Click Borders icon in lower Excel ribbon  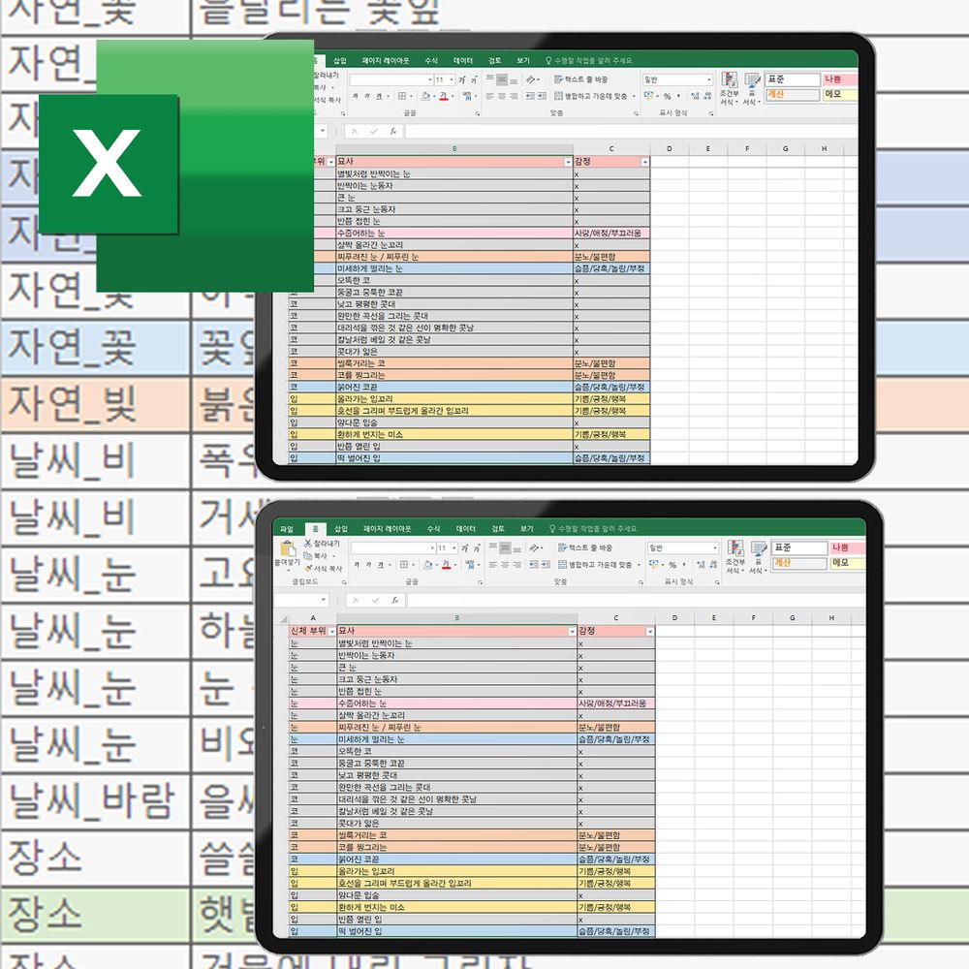click(x=403, y=565)
